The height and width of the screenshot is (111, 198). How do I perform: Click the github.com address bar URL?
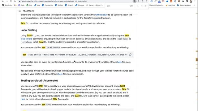tap(54, 1)
